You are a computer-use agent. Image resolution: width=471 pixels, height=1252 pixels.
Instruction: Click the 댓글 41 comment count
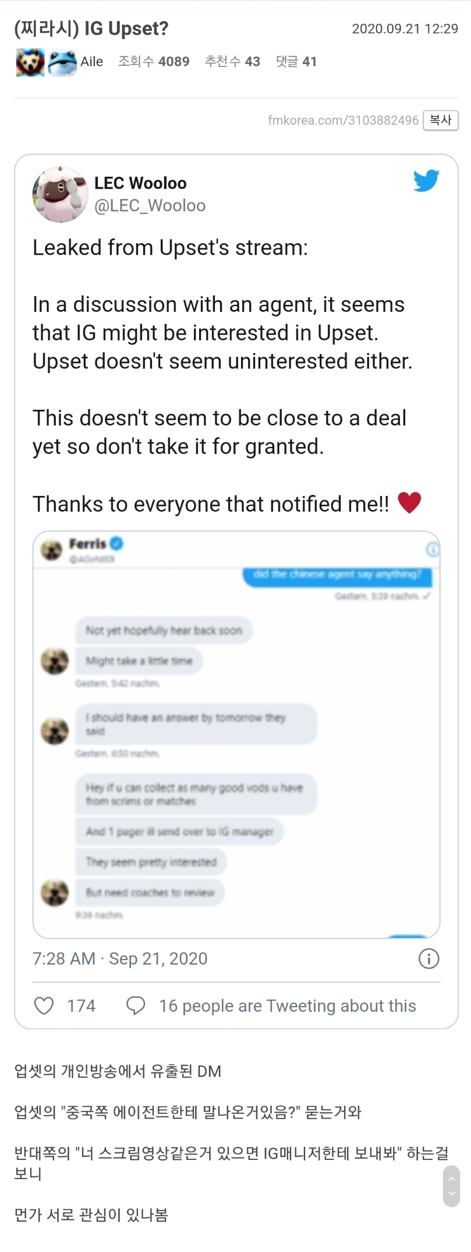click(x=296, y=62)
